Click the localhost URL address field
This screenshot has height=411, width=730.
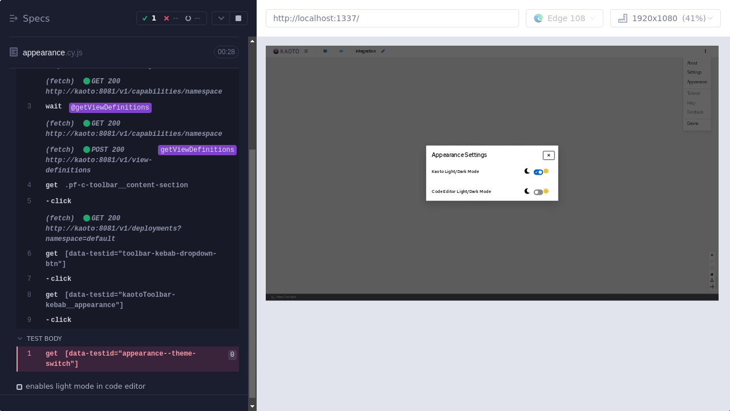(x=392, y=18)
